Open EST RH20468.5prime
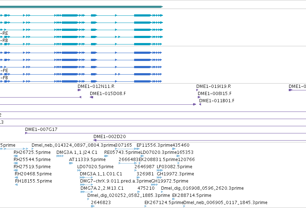This screenshot has width=306, height=208. coord(33,174)
